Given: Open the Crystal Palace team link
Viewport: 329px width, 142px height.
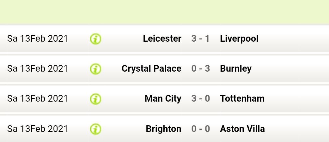Looking at the screenshot, I should pos(151,68).
